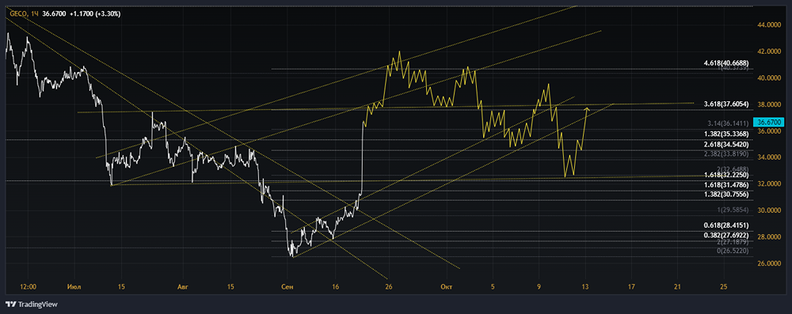The image size is (792, 314).
Task: Click the Окт month label on time axis
Action: [x=446, y=287]
